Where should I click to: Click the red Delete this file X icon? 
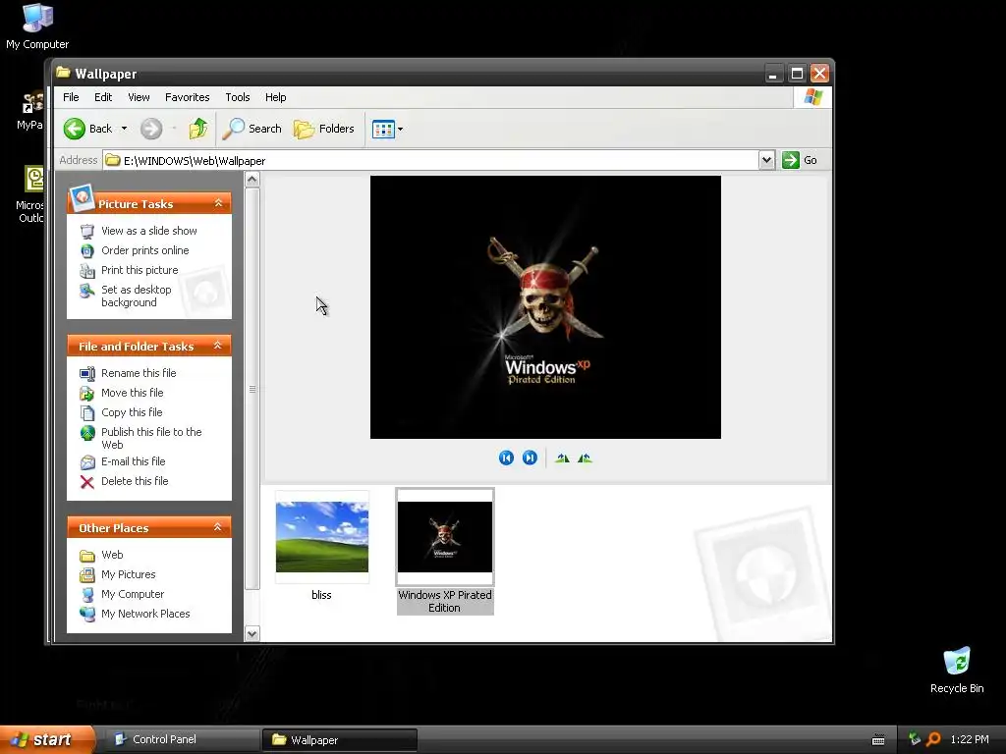(x=87, y=481)
